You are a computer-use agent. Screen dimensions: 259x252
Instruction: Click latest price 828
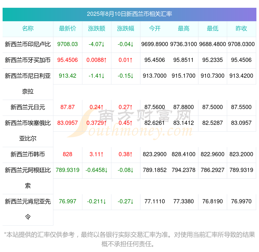tap(68, 154)
